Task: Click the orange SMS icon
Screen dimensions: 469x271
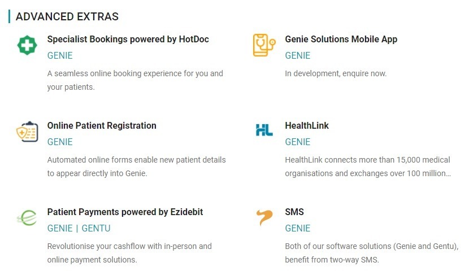Action: 264,217
